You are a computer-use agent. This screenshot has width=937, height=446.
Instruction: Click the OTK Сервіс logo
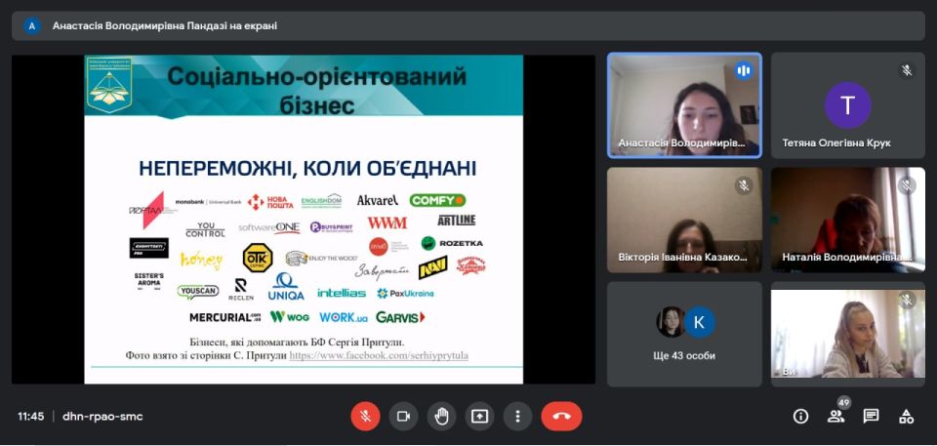pyautogui.click(x=258, y=258)
